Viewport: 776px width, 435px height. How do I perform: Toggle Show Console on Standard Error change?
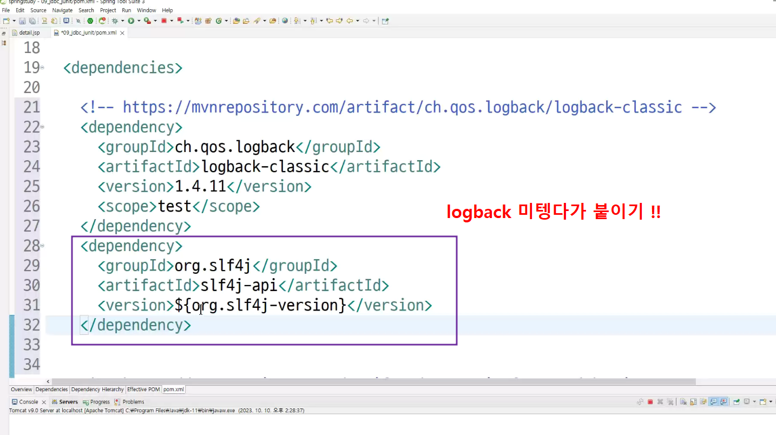724,402
